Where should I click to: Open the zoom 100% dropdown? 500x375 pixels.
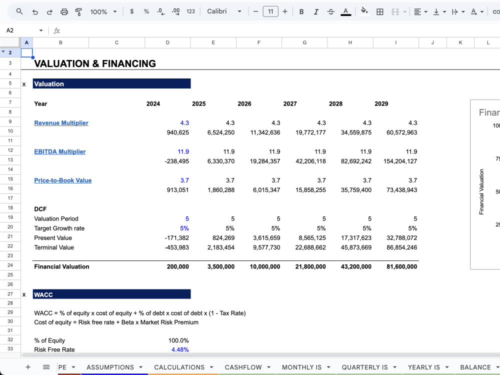(x=103, y=12)
